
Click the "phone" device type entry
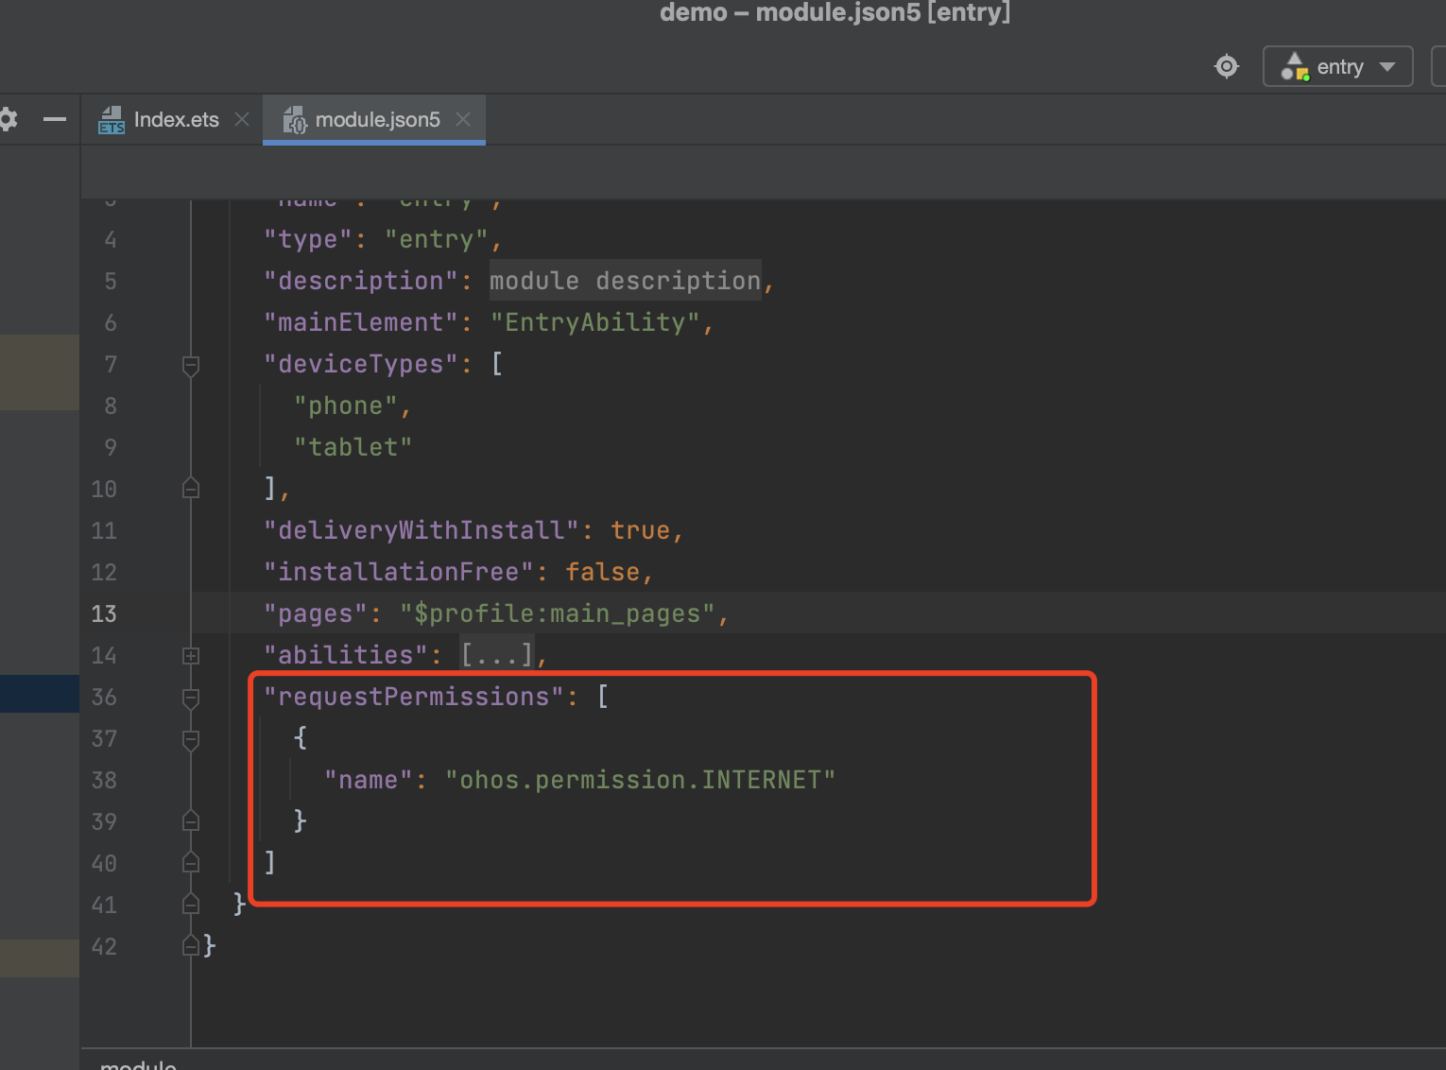click(346, 406)
